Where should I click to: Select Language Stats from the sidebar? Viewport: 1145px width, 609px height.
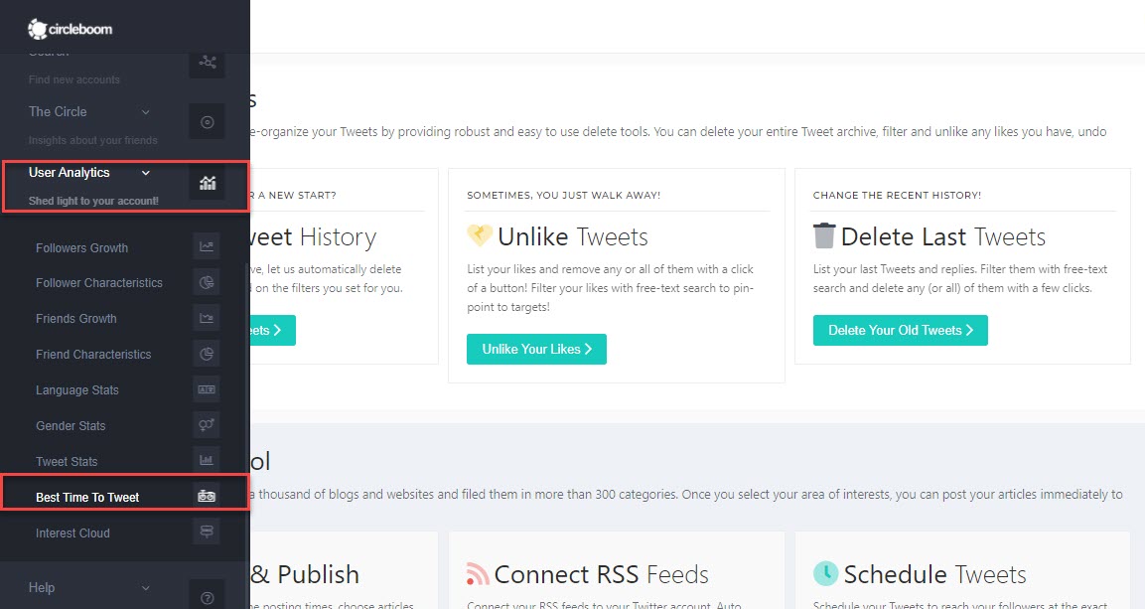click(77, 389)
